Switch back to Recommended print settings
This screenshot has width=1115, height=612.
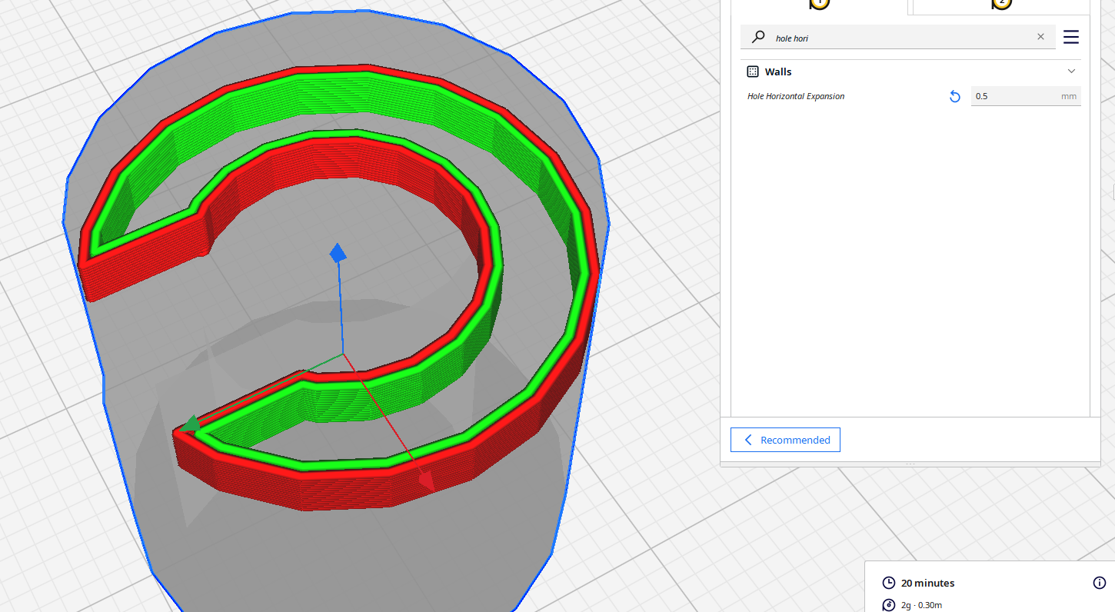tap(785, 440)
